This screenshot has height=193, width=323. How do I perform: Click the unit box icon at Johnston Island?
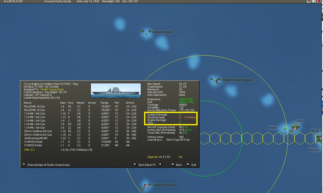tap(143, 188)
